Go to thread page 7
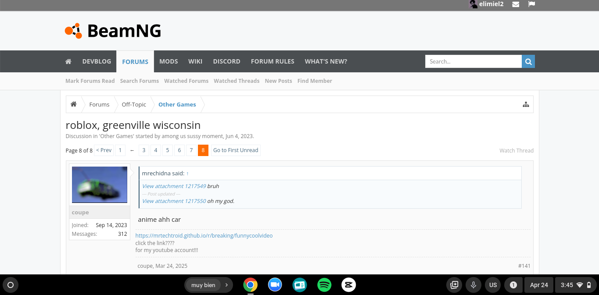The height and width of the screenshot is (295, 599). [191, 150]
